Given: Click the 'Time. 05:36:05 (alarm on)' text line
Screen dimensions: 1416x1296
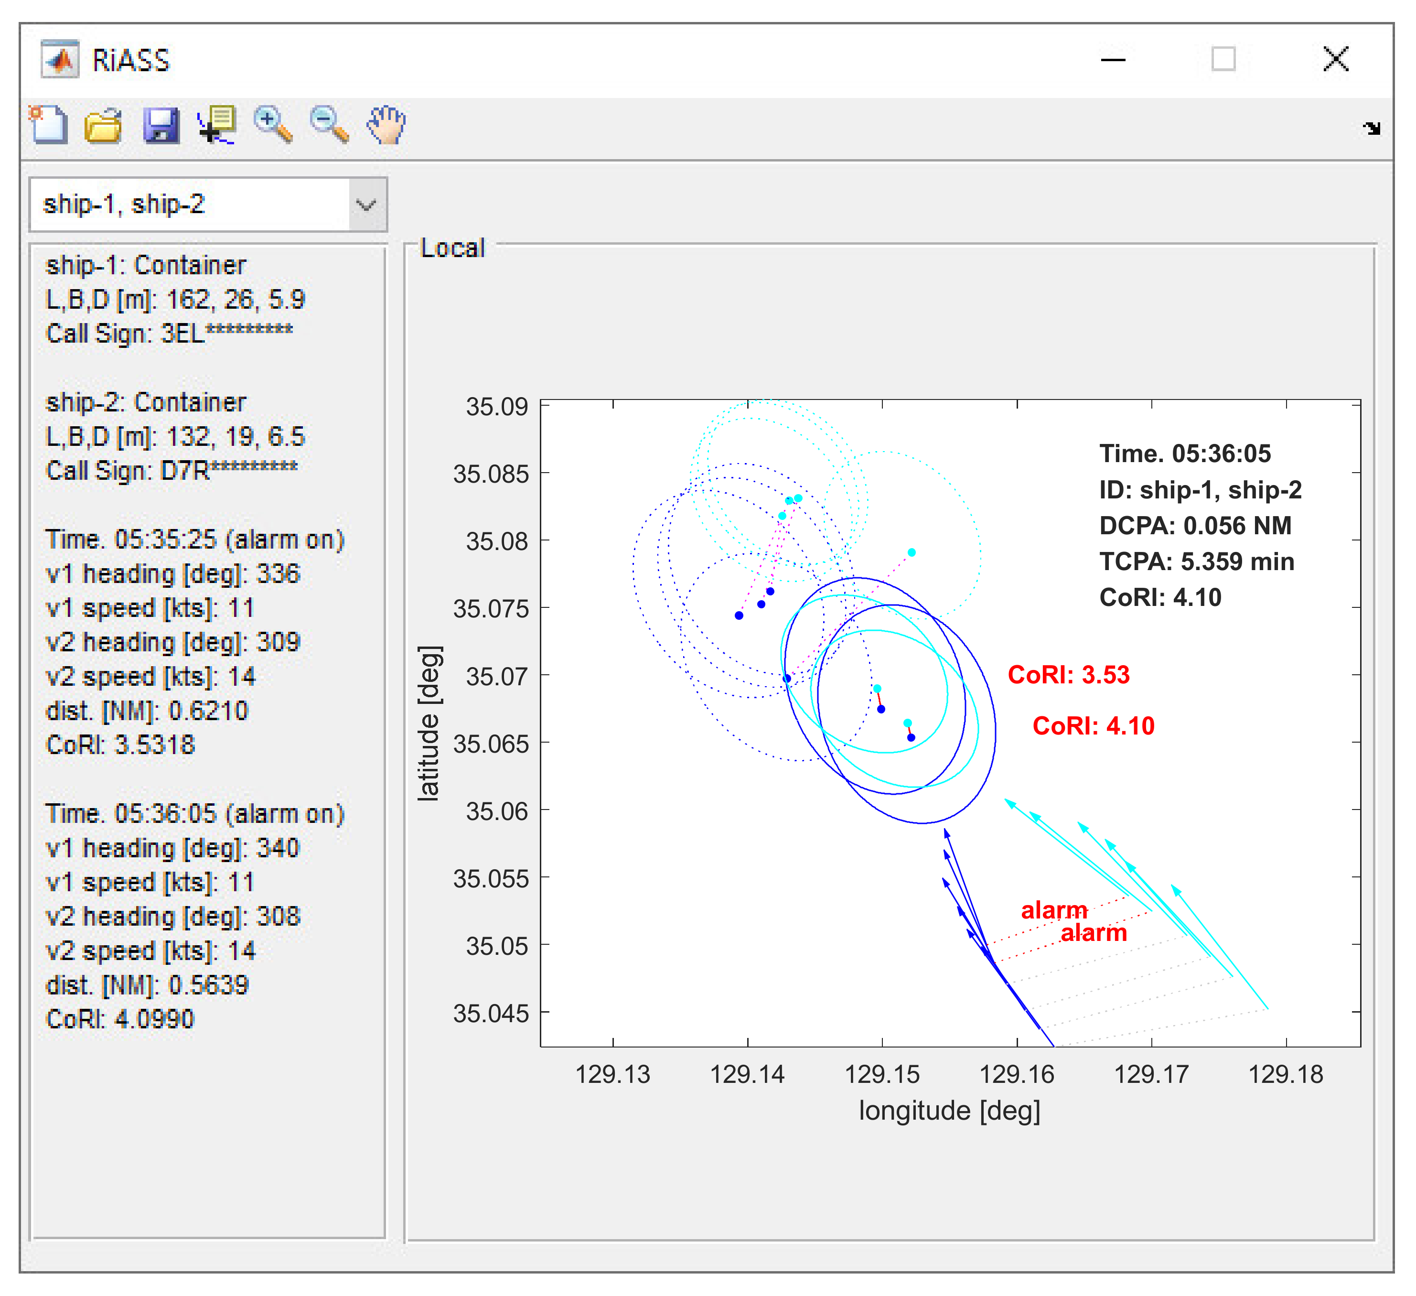Looking at the screenshot, I should click(x=194, y=813).
